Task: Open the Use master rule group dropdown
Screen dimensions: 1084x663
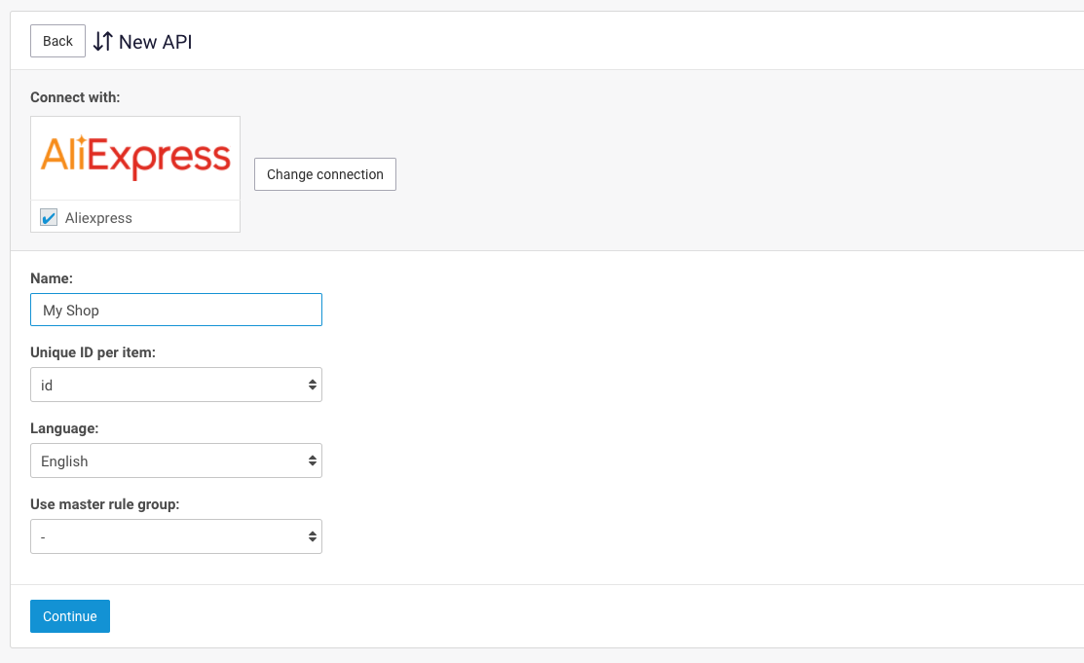Action: coord(176,536)
